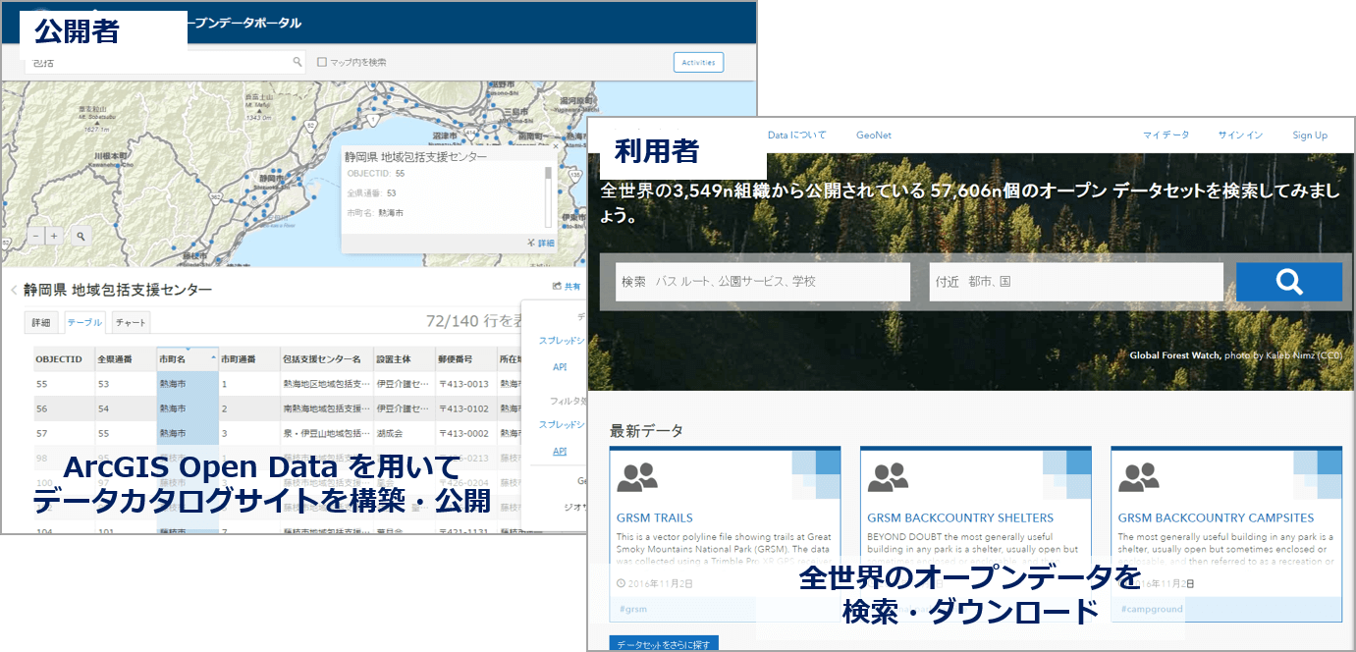This screenshot has height=652, width=1356.
Task: Click the search icon in the 包括 search box
Action: point(298,62)
